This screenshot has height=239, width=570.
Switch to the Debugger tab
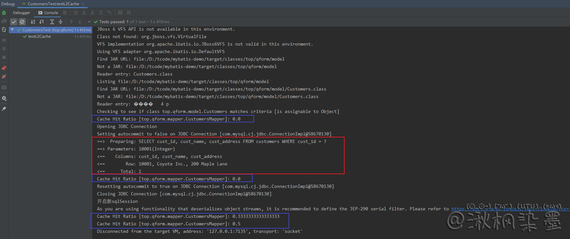click(21, 13)
